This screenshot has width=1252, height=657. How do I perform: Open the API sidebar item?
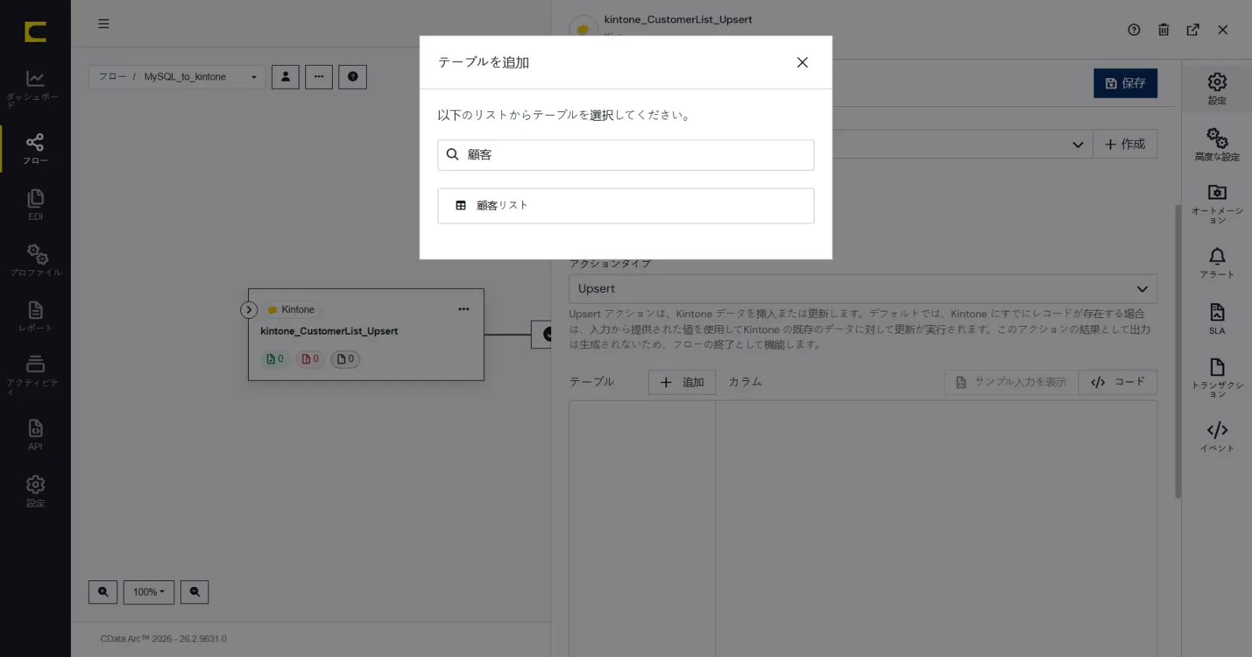35,435
